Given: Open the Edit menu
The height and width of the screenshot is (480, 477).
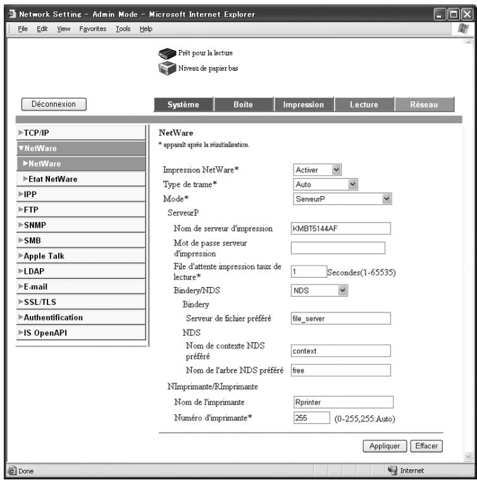Looking at the screenshot, I should [x=42, y=29].
